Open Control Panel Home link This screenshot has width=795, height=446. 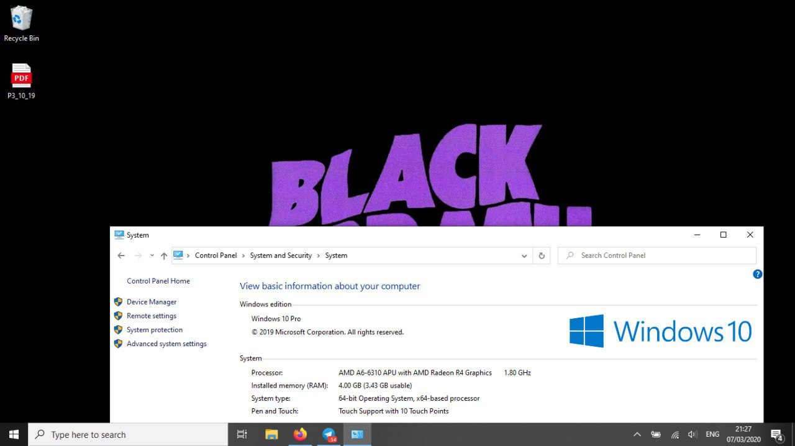coord(158,281)
